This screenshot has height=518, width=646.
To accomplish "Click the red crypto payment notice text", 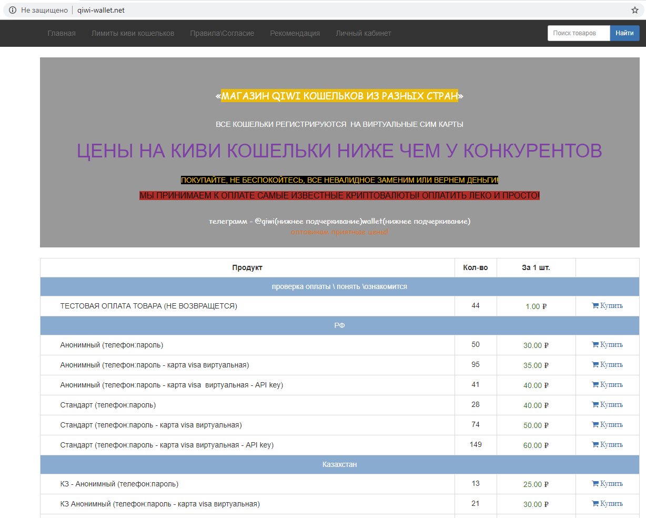I will click(x=339, y=195).
